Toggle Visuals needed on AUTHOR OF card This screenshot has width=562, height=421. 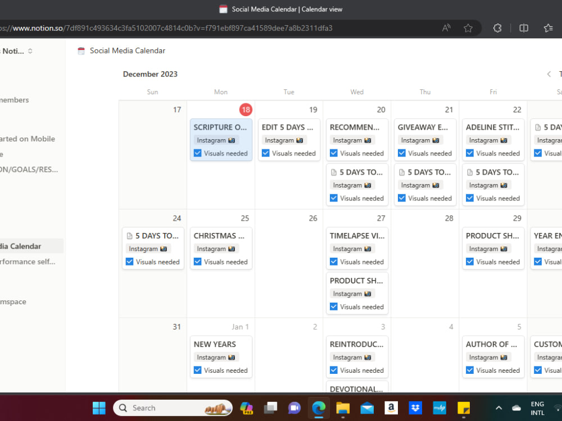(x=470, y=370)
